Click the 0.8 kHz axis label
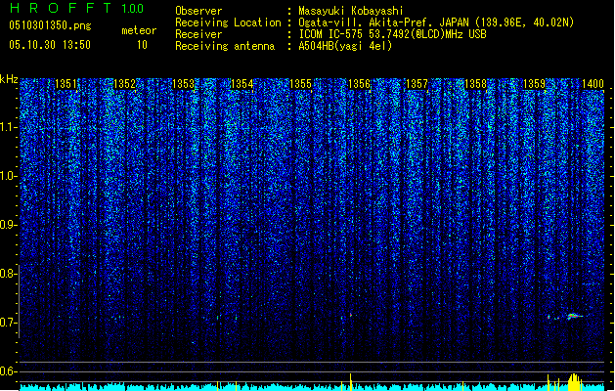 click(7, 274)
